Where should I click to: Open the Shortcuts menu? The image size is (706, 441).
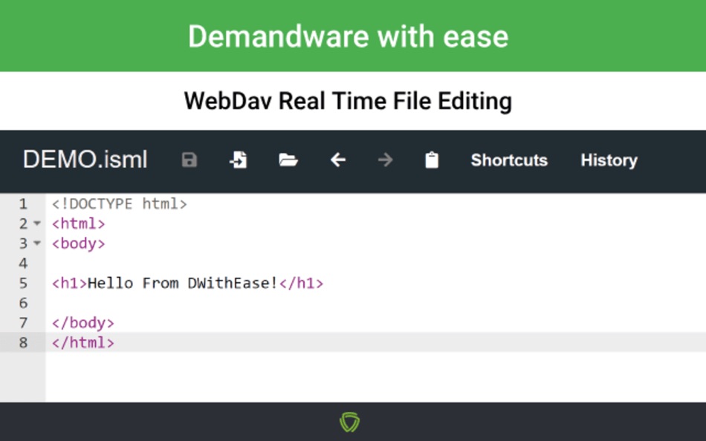[508, 160]
